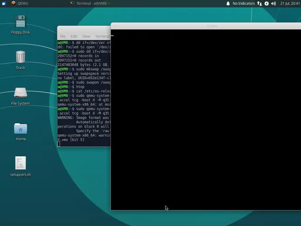Open the View menu in Terminal
The height and width of the screenshot is (226, 301).
point(86,36)
